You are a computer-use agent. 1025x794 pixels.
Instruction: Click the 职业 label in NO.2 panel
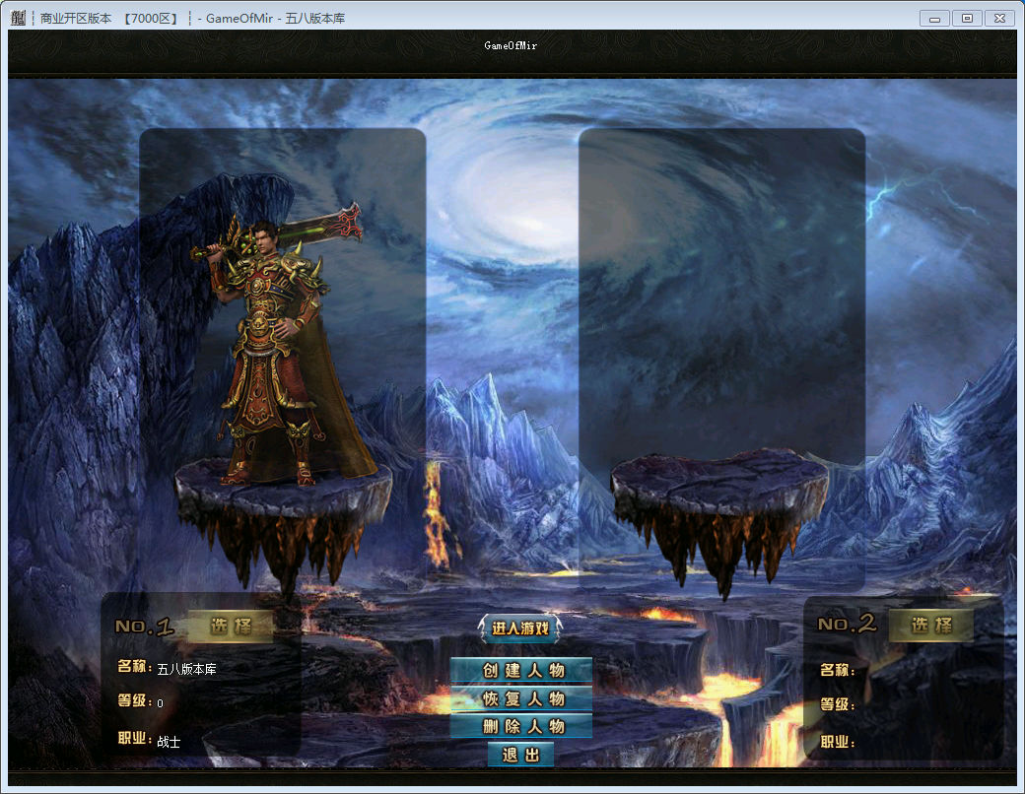tap(837, 742)
